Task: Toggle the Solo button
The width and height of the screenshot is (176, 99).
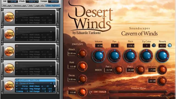Action: point(31,5)
